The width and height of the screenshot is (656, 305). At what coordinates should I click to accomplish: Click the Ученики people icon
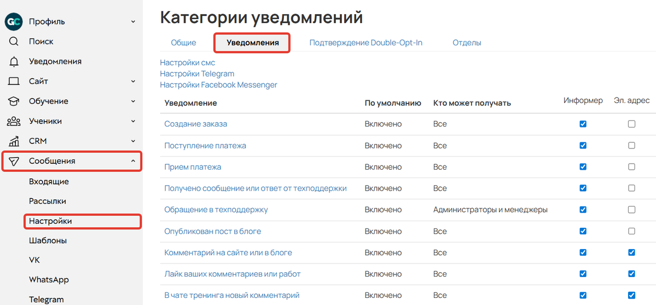(14, 121)
